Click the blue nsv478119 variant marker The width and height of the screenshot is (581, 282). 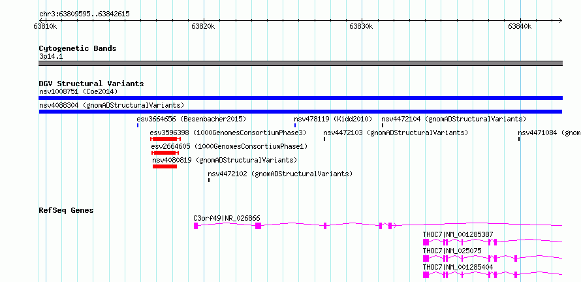pos(295,125)
